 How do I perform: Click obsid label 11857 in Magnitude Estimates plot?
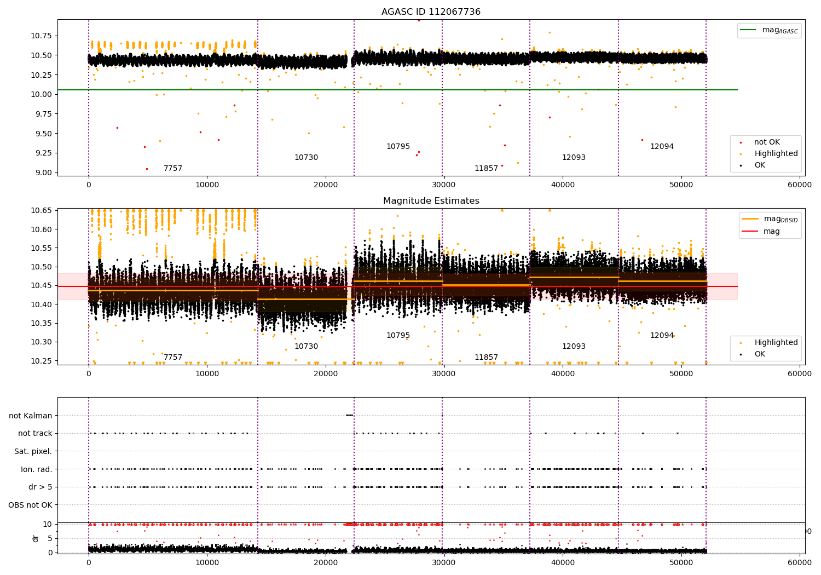486,358
